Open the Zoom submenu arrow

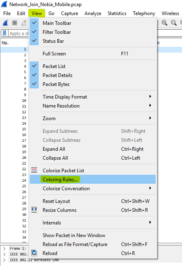tap(150, 118)
